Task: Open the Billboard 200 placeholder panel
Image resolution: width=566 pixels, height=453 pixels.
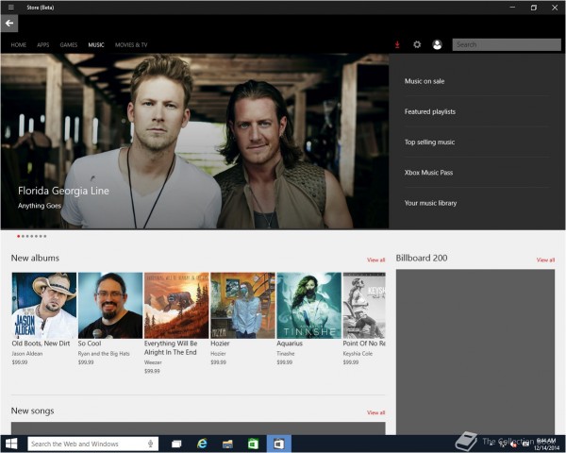Action: pyautogui.click(x=475, y=352)
